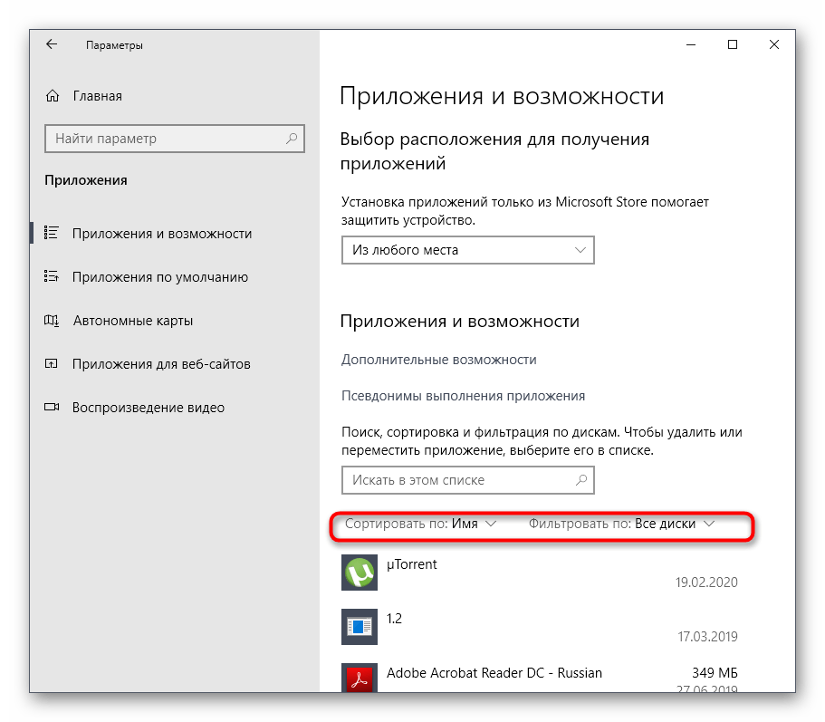Click the back arrow icon
This screenshot has width=825, height=722.
(52, 44)
